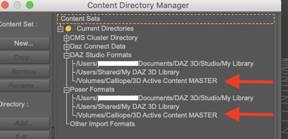Screen dimensions: 288x139
Task: Select Calliope path under Poser Formats
Action: pos(146,115)
